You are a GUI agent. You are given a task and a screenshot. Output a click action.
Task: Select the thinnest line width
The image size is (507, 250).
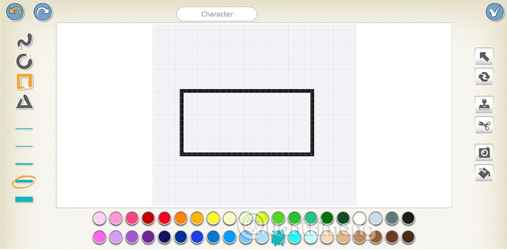coord(24,129)
